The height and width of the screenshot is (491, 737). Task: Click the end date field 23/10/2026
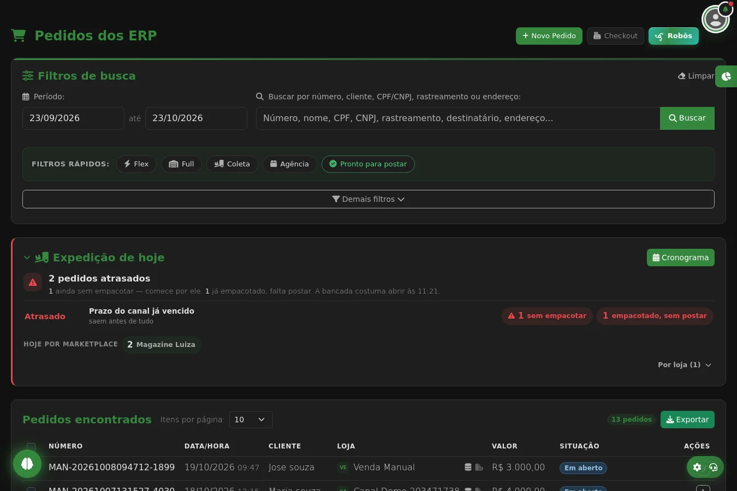(x=196, y=118)
